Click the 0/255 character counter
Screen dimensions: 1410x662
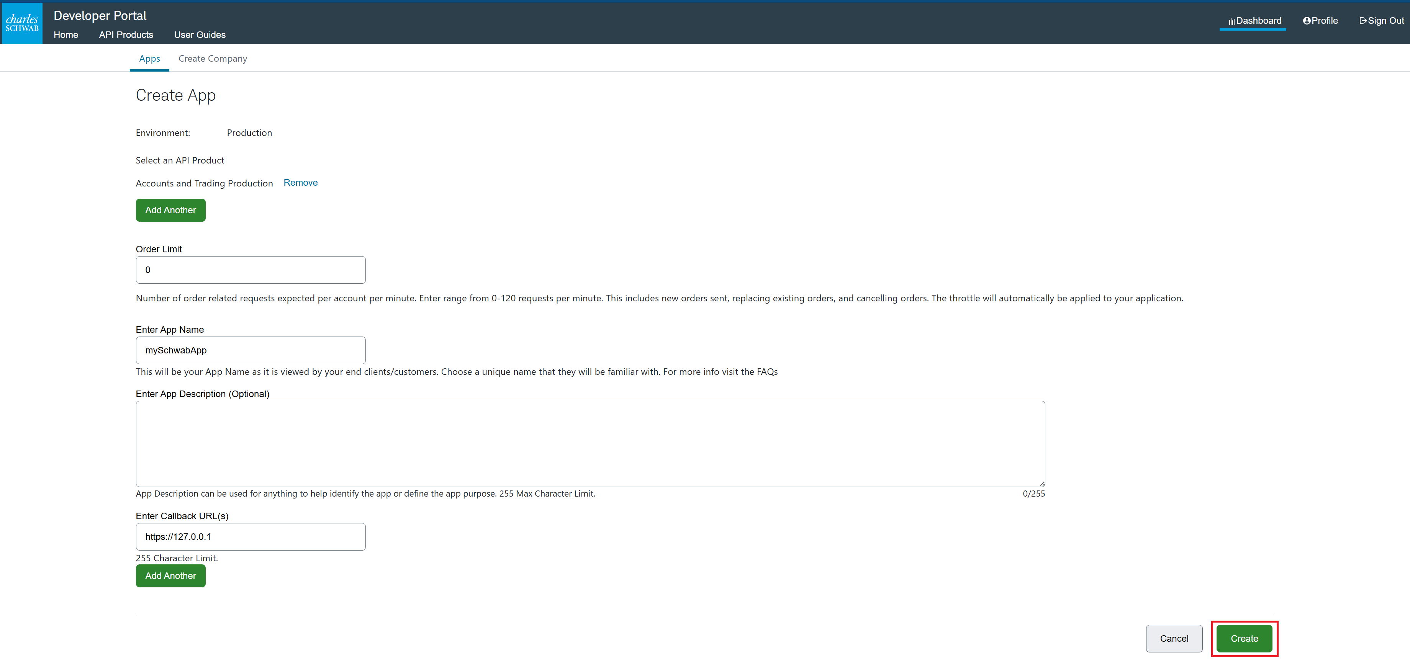[x=1033, y=494]
